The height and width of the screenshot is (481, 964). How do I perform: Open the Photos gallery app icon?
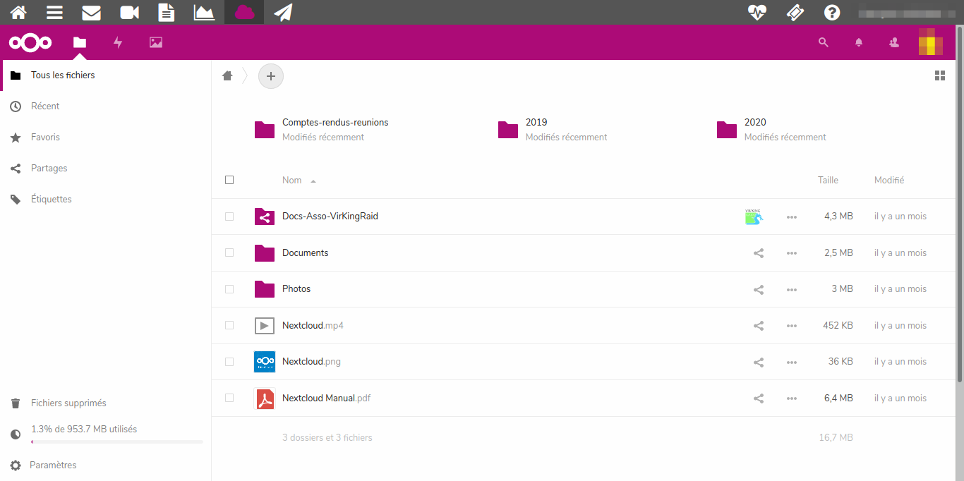[x=156, y=42]
